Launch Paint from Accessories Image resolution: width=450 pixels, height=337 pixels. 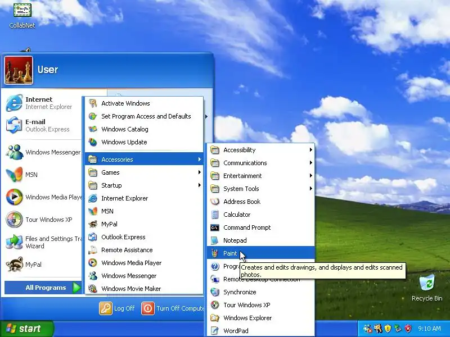[x=260, y=253]
